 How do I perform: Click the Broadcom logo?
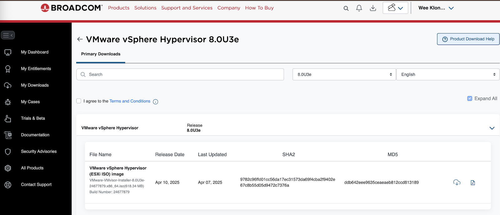tap(72, 8)
